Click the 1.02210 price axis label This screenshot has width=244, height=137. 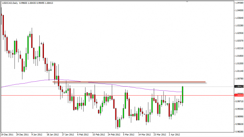coord(239,48)
